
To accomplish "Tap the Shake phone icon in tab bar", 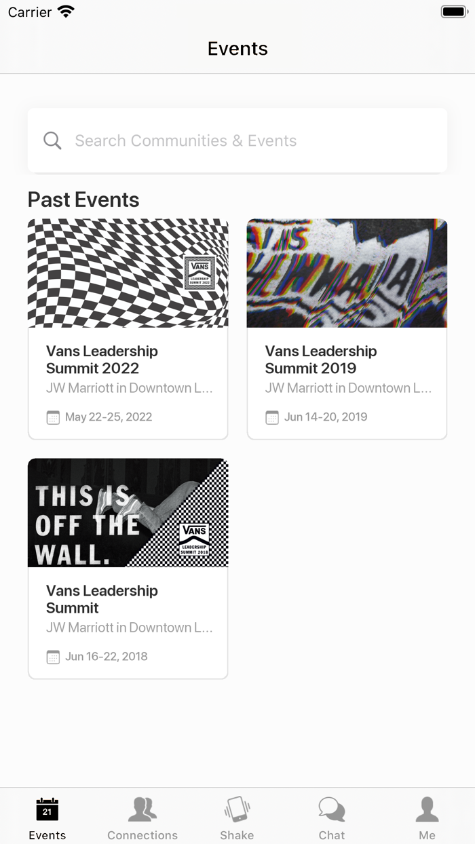I will [237, 809].
